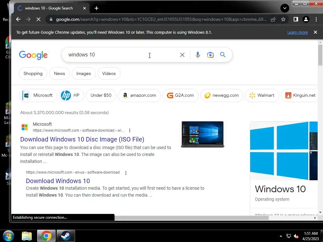Switch to the Videos results tab
Viewport: 323px width, 242px height.
(109, 73)
